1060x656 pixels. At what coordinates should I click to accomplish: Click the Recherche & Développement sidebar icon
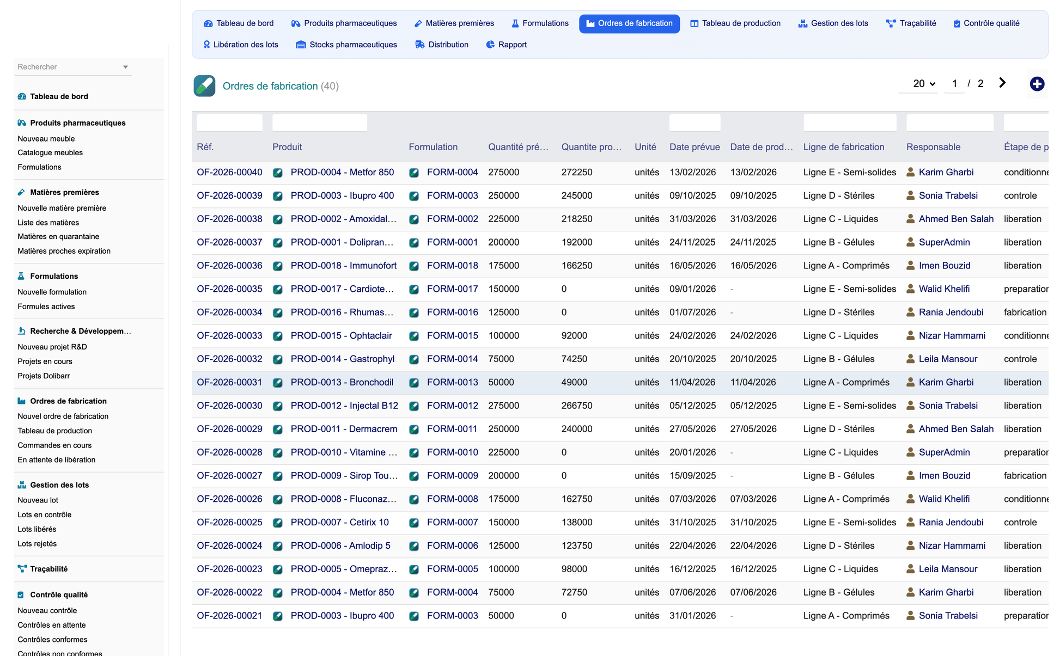[x=22, y=331]
